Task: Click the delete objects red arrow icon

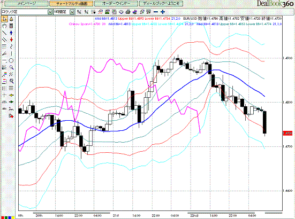Action: point(11,116)
